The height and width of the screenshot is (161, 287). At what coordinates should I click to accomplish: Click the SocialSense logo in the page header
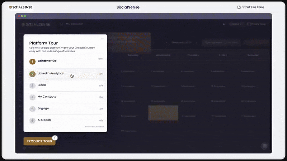pyautogui.click(x=20, y=7)
